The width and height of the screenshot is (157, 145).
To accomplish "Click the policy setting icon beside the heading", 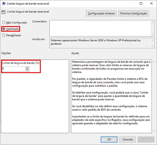I will (3, 12).
